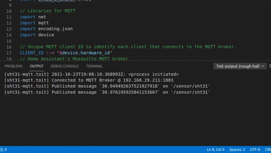Click the 'import device' code line
This screenshot has height=153, width=271.
coord(37,35)
